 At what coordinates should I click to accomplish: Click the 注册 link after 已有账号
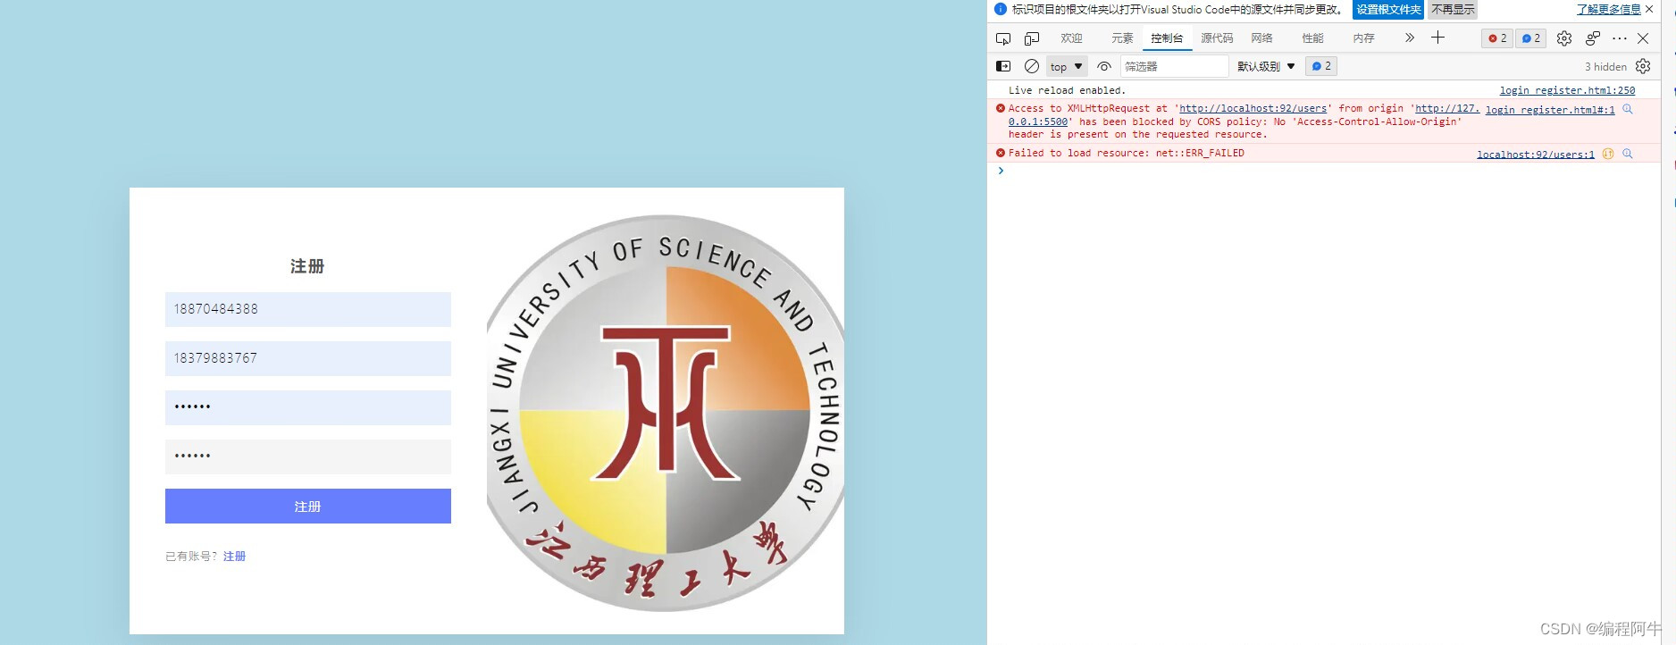click(234, 556)
